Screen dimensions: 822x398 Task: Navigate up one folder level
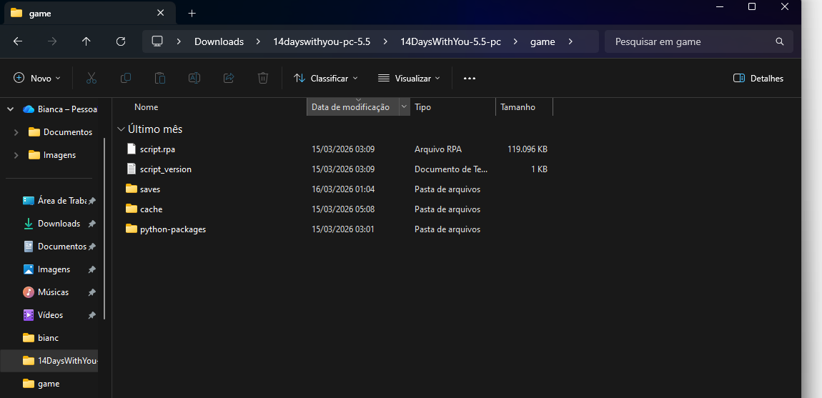(86, 41)
